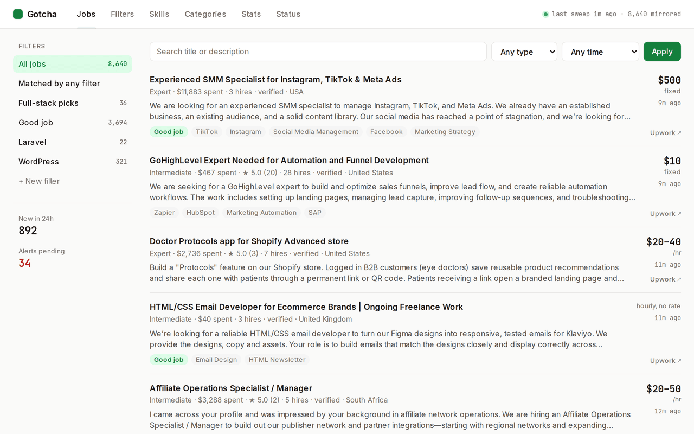Image resolution: width=694 pixels, height=434 pixels.
Task: Select Matched by any filter
Action: pyautogui.click(x=73, y=84)
